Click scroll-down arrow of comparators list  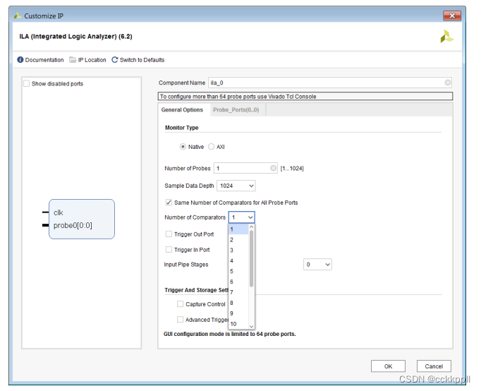[x=252, y=326]
